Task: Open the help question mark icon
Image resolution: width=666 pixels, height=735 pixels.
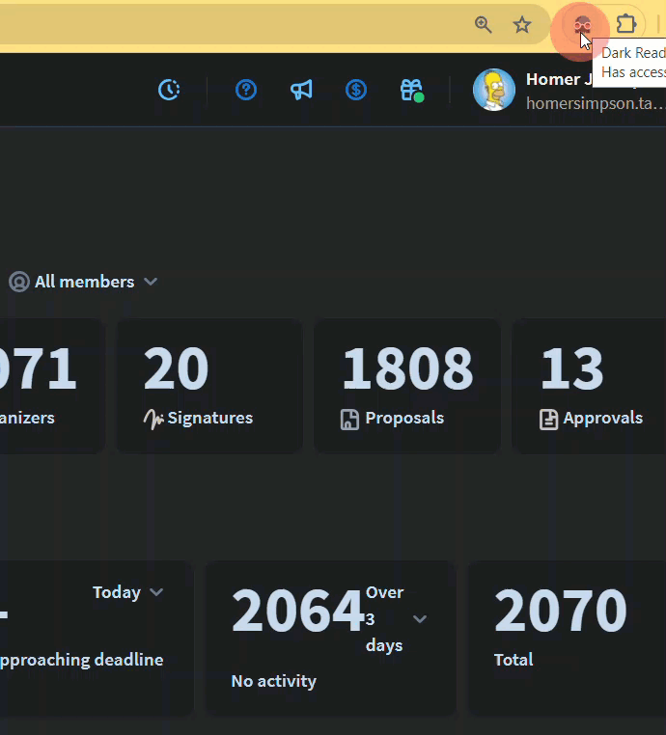Action: pos(246,90)
